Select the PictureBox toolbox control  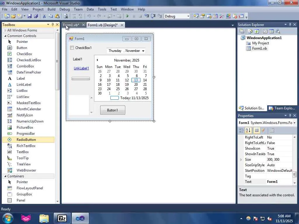(x=28, y=127)
